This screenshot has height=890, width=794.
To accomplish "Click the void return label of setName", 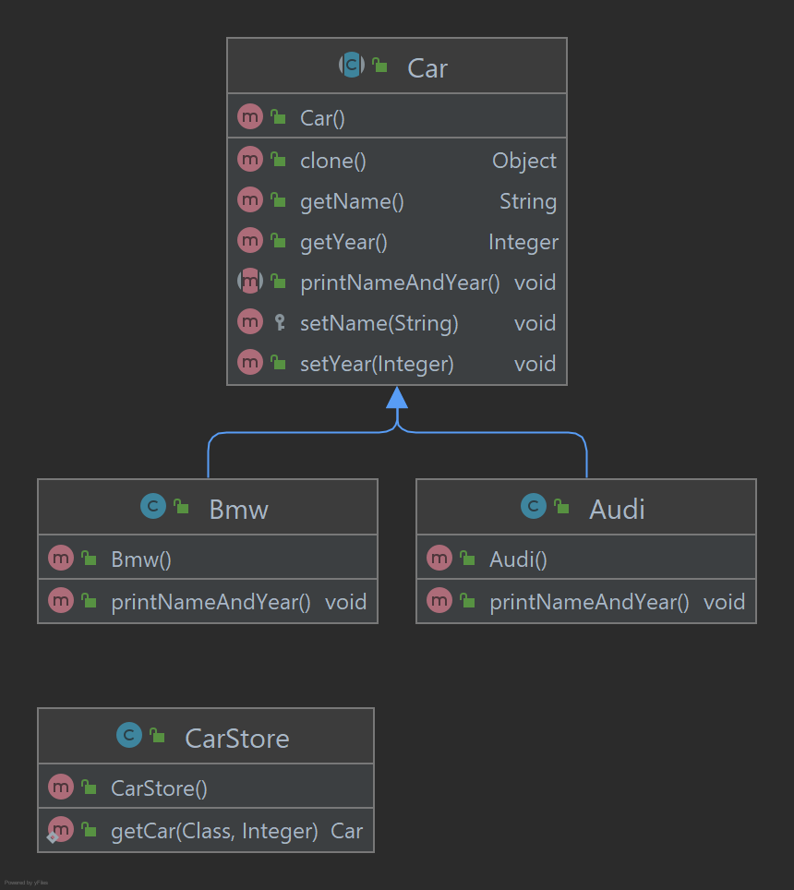I will coord(535,322).
